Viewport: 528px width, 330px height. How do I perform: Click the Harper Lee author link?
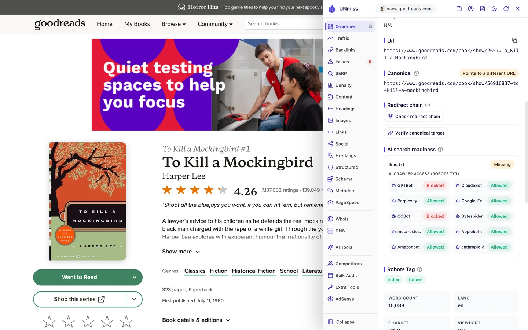click(184, 176)
